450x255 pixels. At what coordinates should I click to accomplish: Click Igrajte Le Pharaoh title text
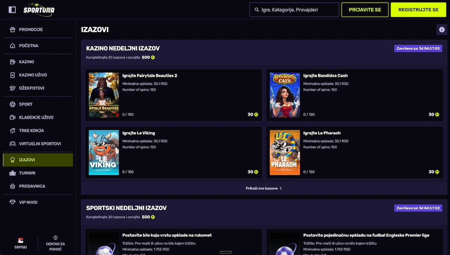[322, 133]
